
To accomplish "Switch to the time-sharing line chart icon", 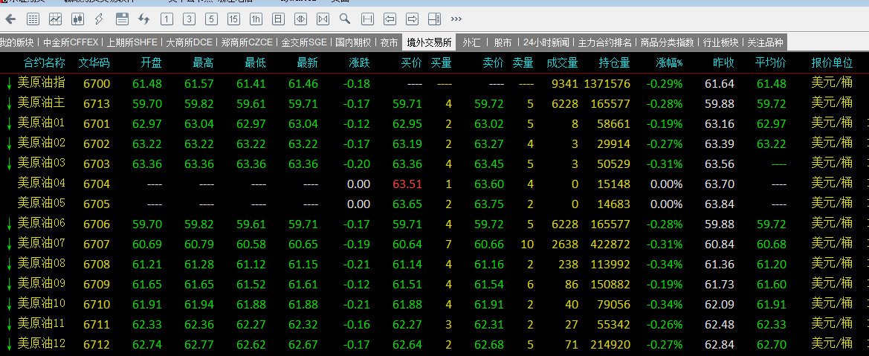I will pos(56,19).
